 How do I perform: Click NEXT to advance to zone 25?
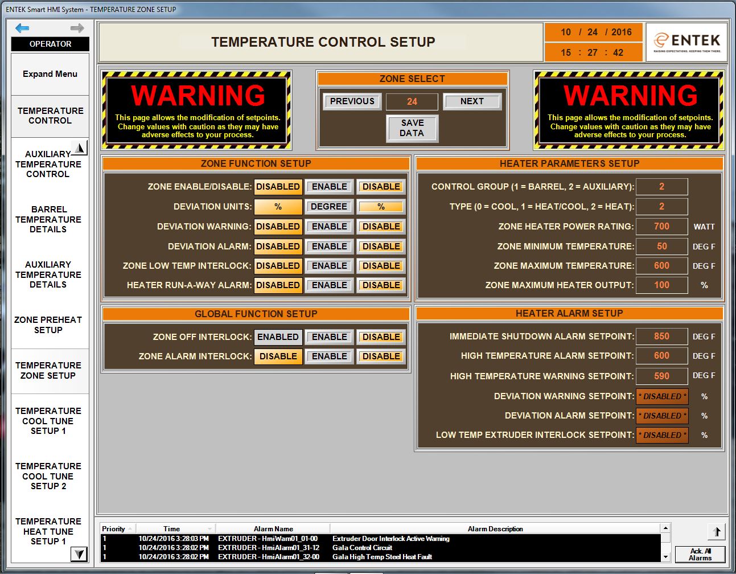coord(472,101)
